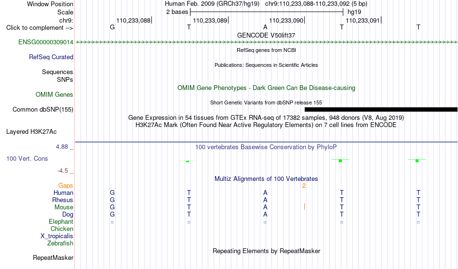Click the base A in the complement row
458x269 pixels.
click(x=265, y=27)
